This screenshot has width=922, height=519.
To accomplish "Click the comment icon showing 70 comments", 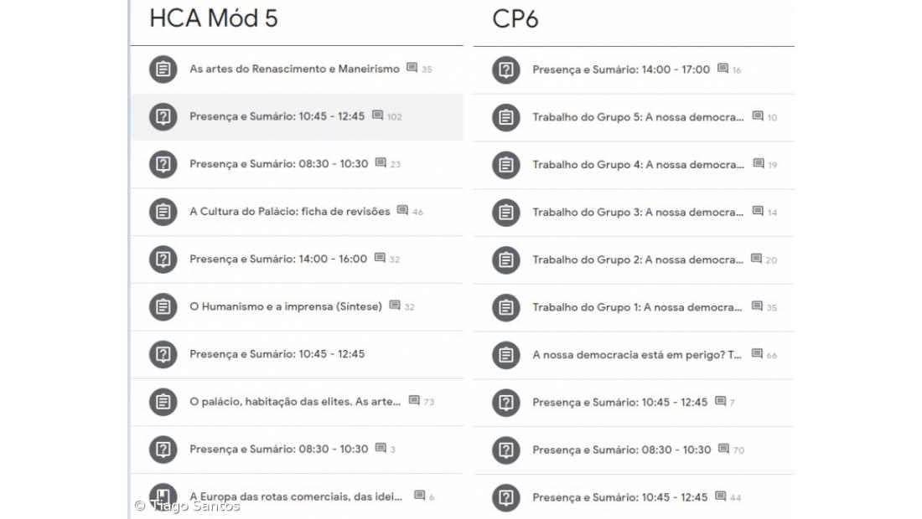I will click(x=723, y=450).
